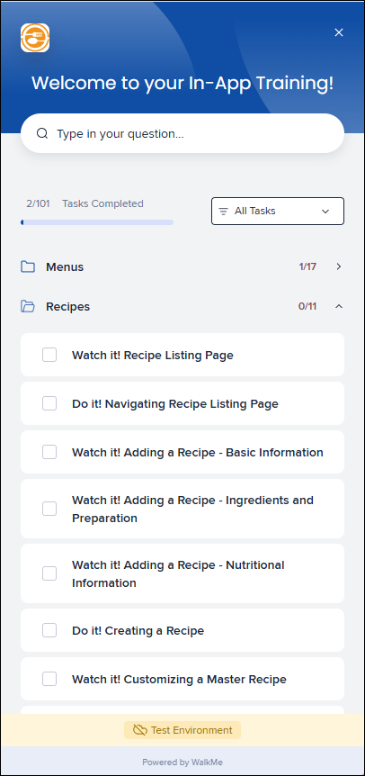Click the Type in your question field
This screenshot has height=776, width=365.
[182, 133]
